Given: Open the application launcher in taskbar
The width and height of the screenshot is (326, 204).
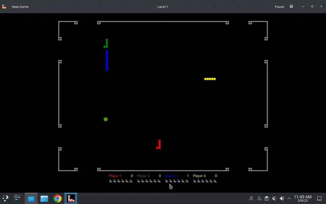Looking at the screenshot, I should 6,198.
